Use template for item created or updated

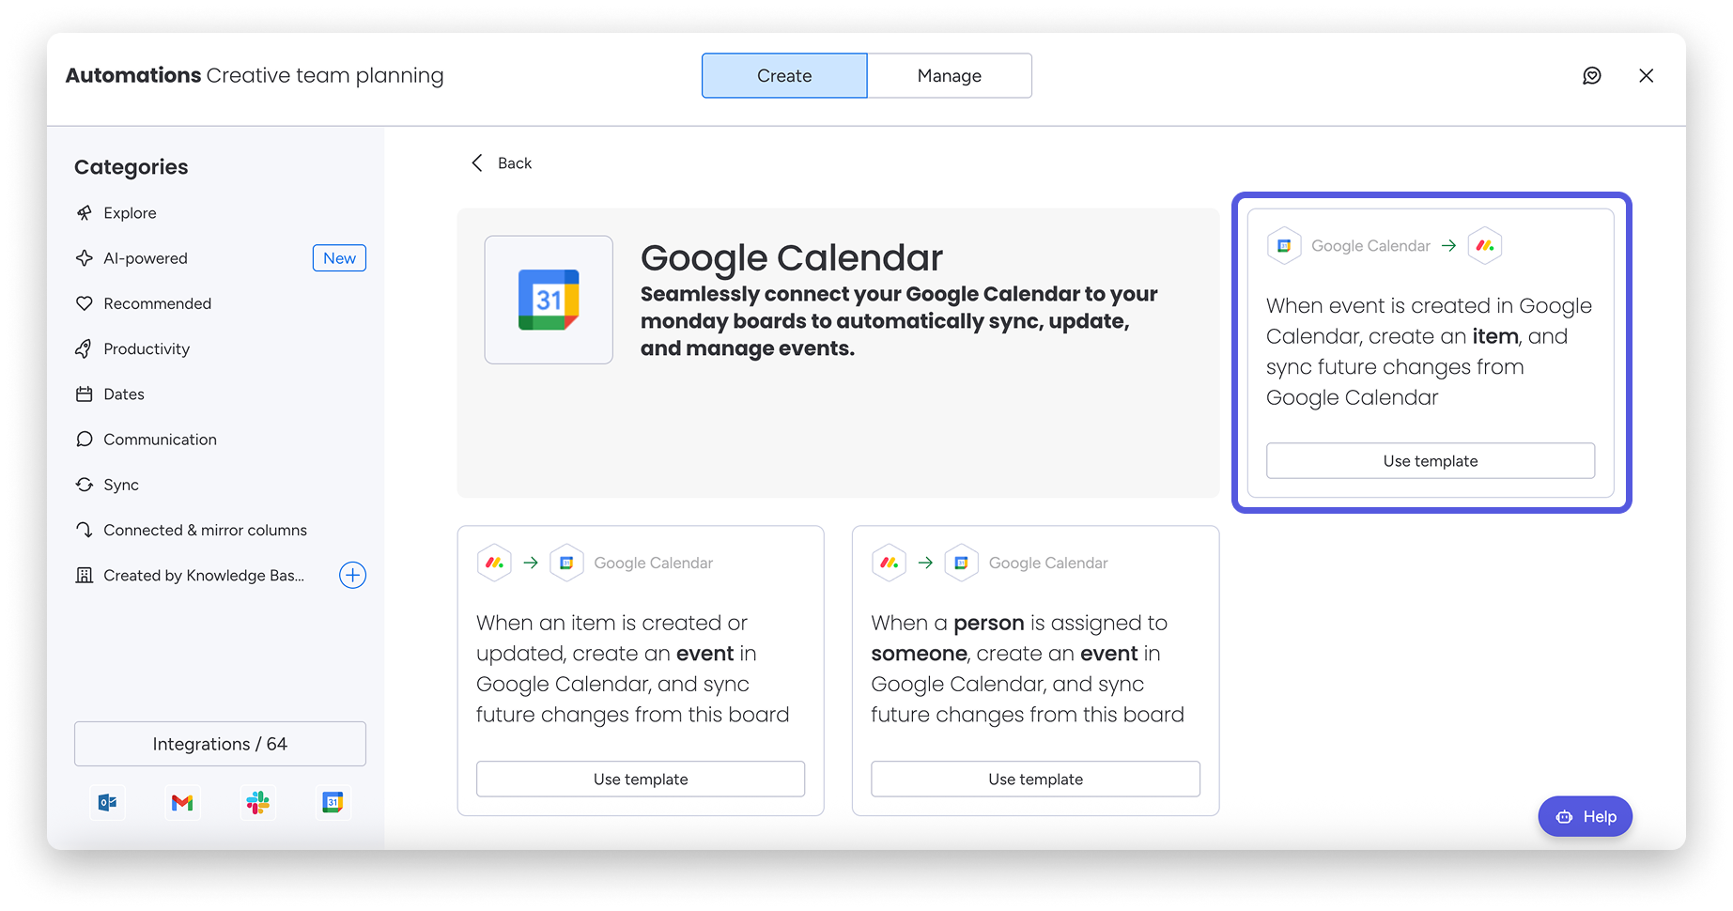coord(641,780)
